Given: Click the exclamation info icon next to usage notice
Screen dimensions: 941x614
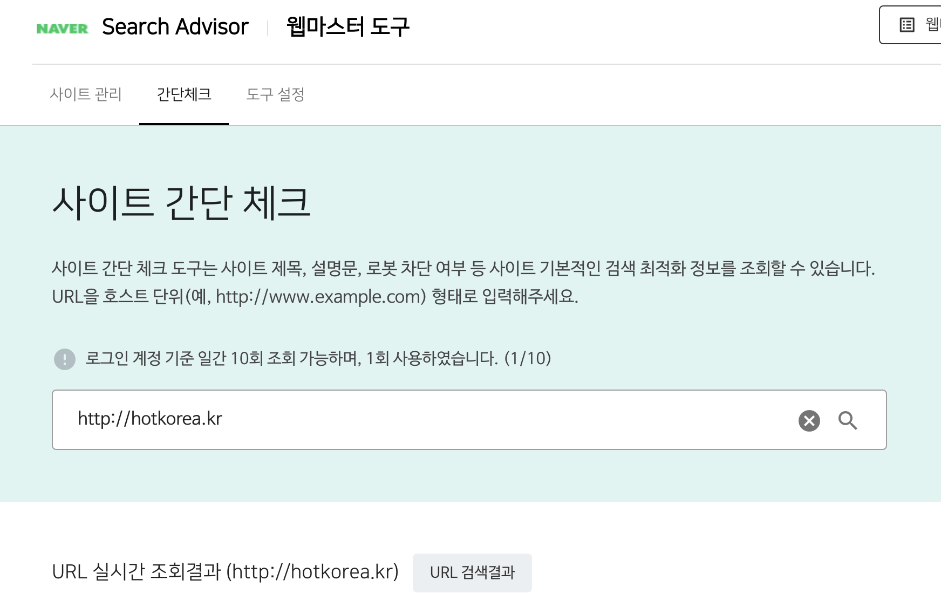Looking at the screenshot, I should tap(65, 359).
